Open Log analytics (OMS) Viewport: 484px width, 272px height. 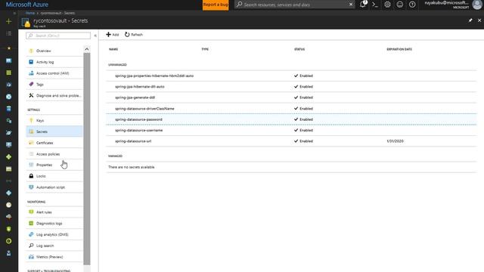point(54,234)
